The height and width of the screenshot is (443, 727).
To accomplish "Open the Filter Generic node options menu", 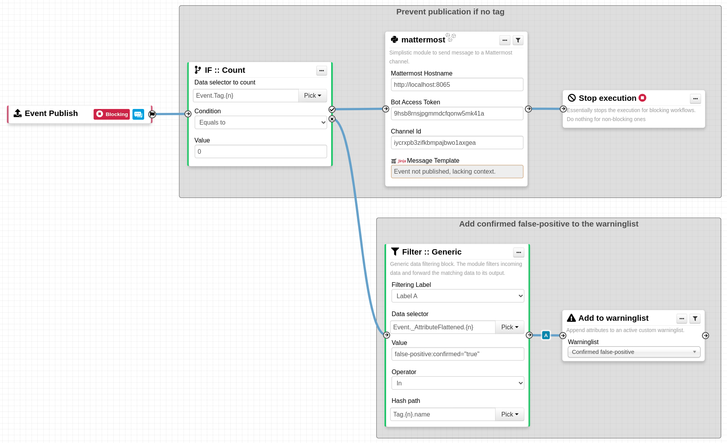I will 518,252.
